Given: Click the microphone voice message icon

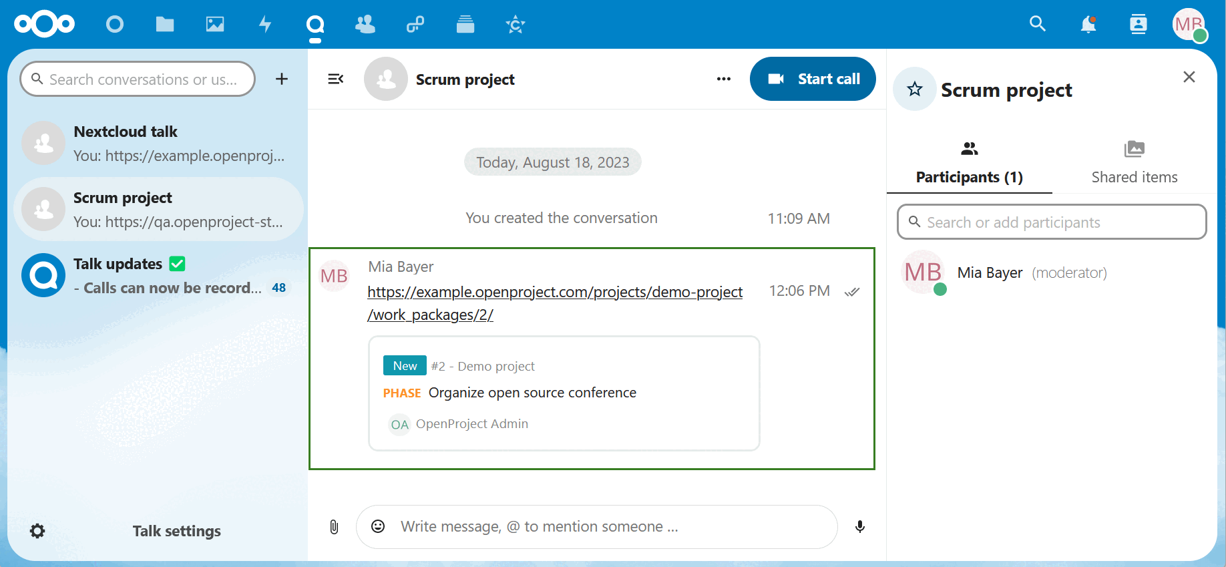Looking at the screenshot, I should coord(860,527).
